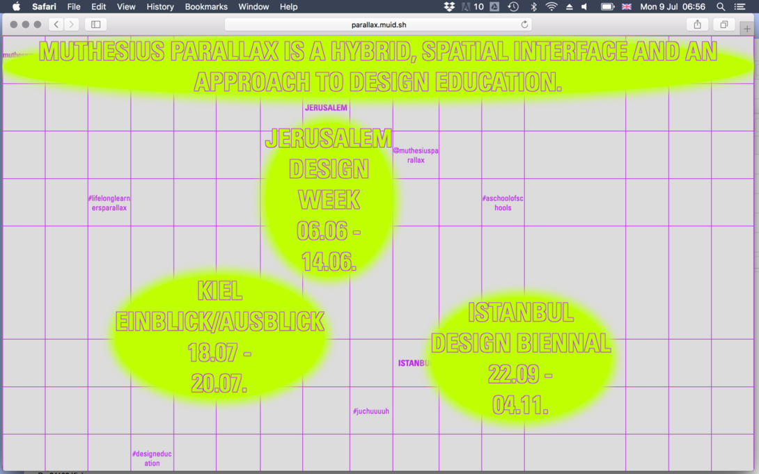Open the Edit menu
Viewport: 759px width, 474px height.
point(98,7)
